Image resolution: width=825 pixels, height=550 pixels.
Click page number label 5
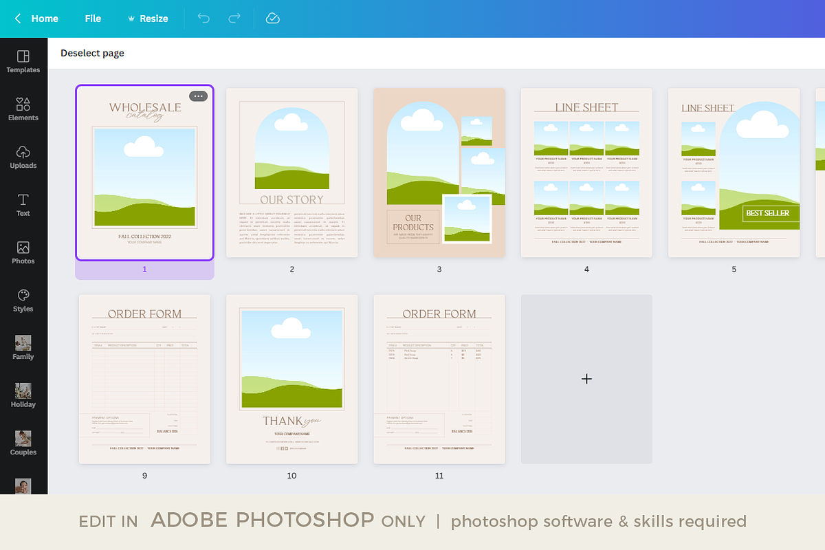pyautogui.click(x=734, y=269)
